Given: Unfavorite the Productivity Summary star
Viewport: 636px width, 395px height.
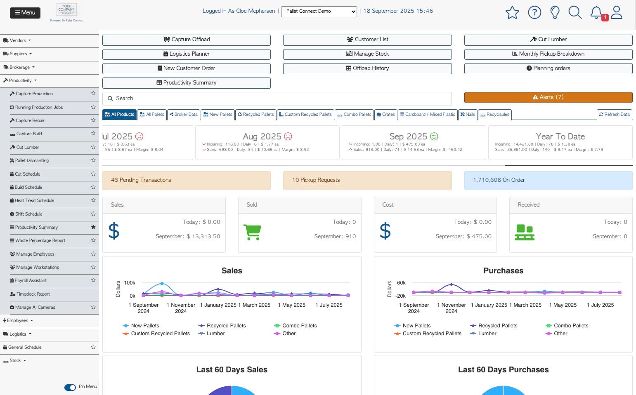Looking at the screenshot, I should (93, 227).
